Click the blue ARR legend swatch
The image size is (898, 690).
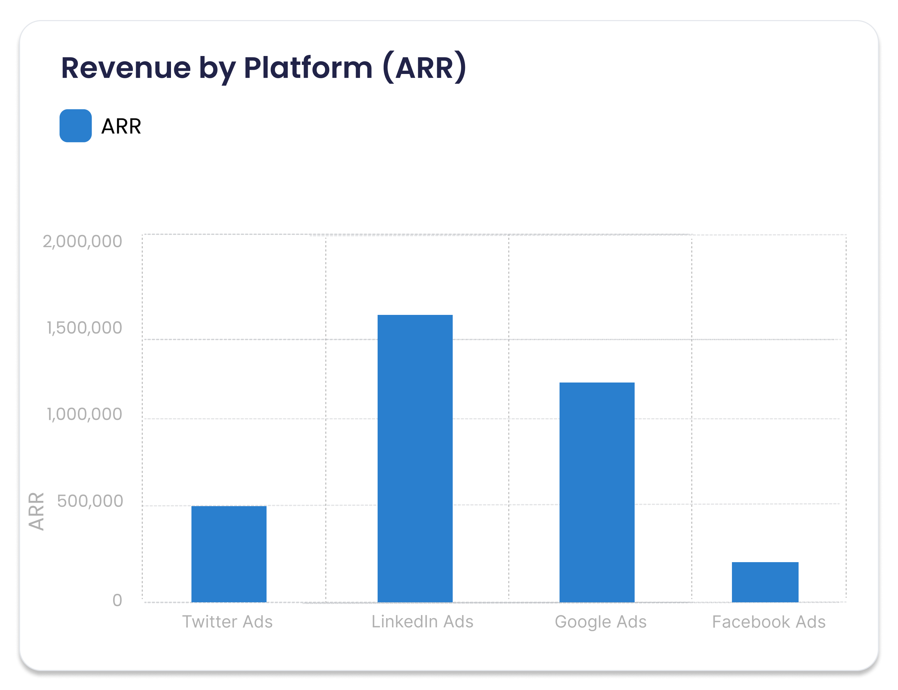76,126
